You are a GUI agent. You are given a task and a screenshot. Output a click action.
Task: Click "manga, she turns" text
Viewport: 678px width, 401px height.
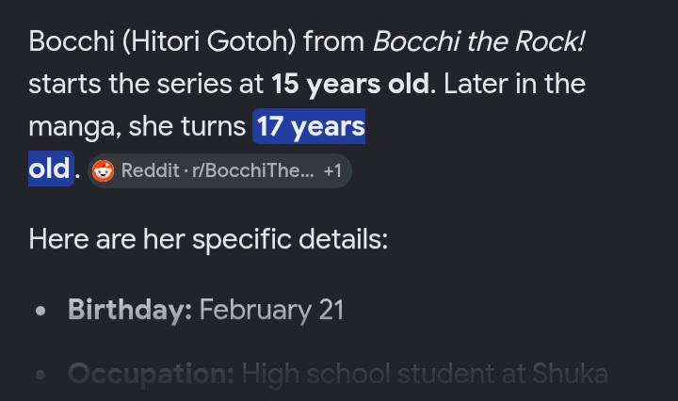coord(137,126)
